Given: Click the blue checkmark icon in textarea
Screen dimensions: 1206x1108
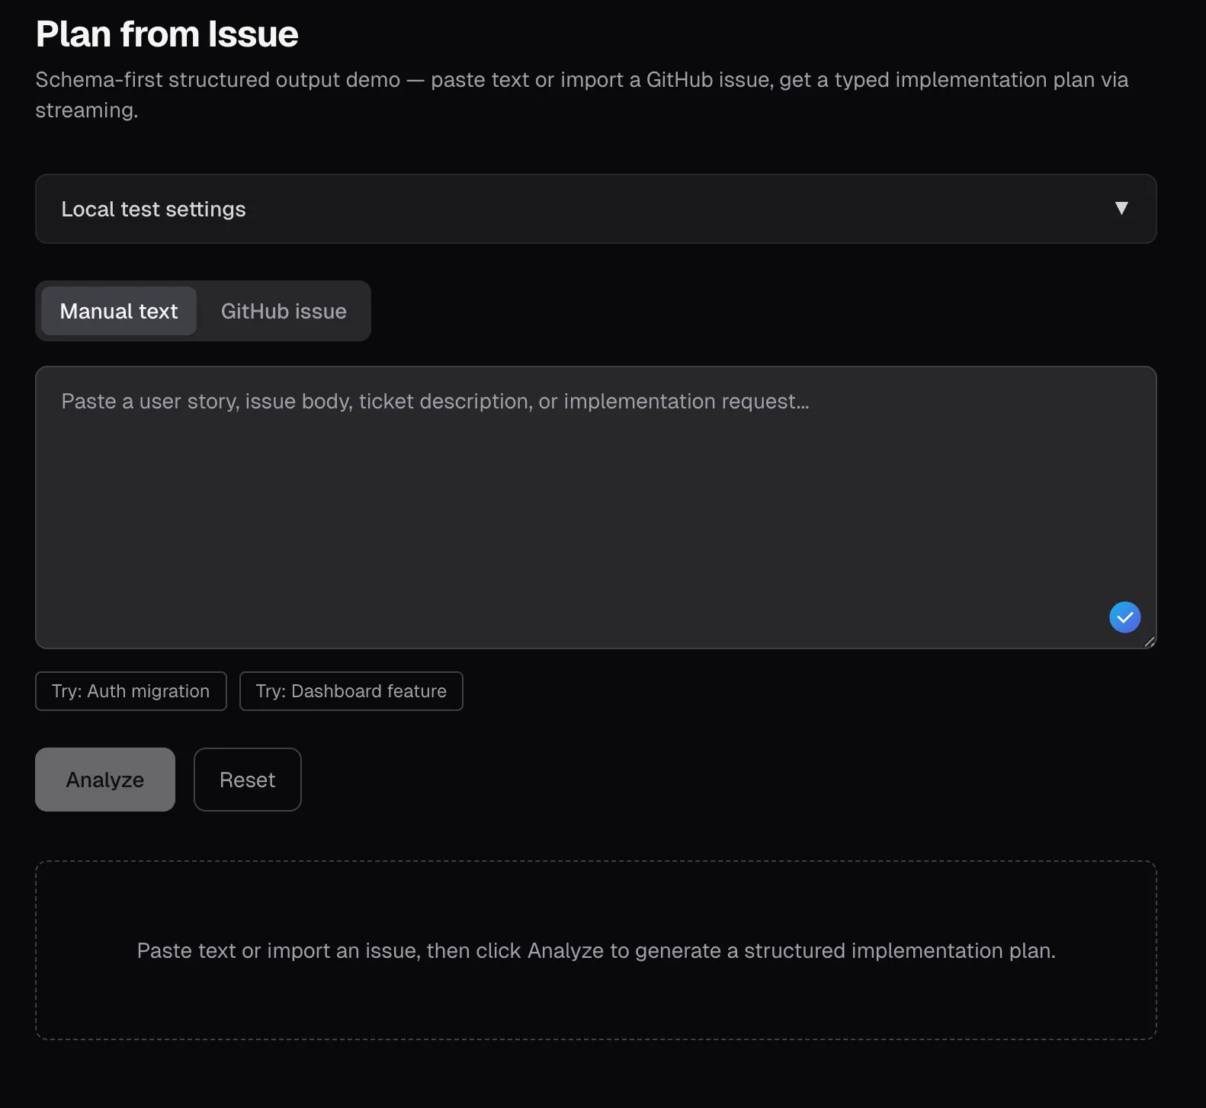Looking at the screenshot, I should (1124, 617).
